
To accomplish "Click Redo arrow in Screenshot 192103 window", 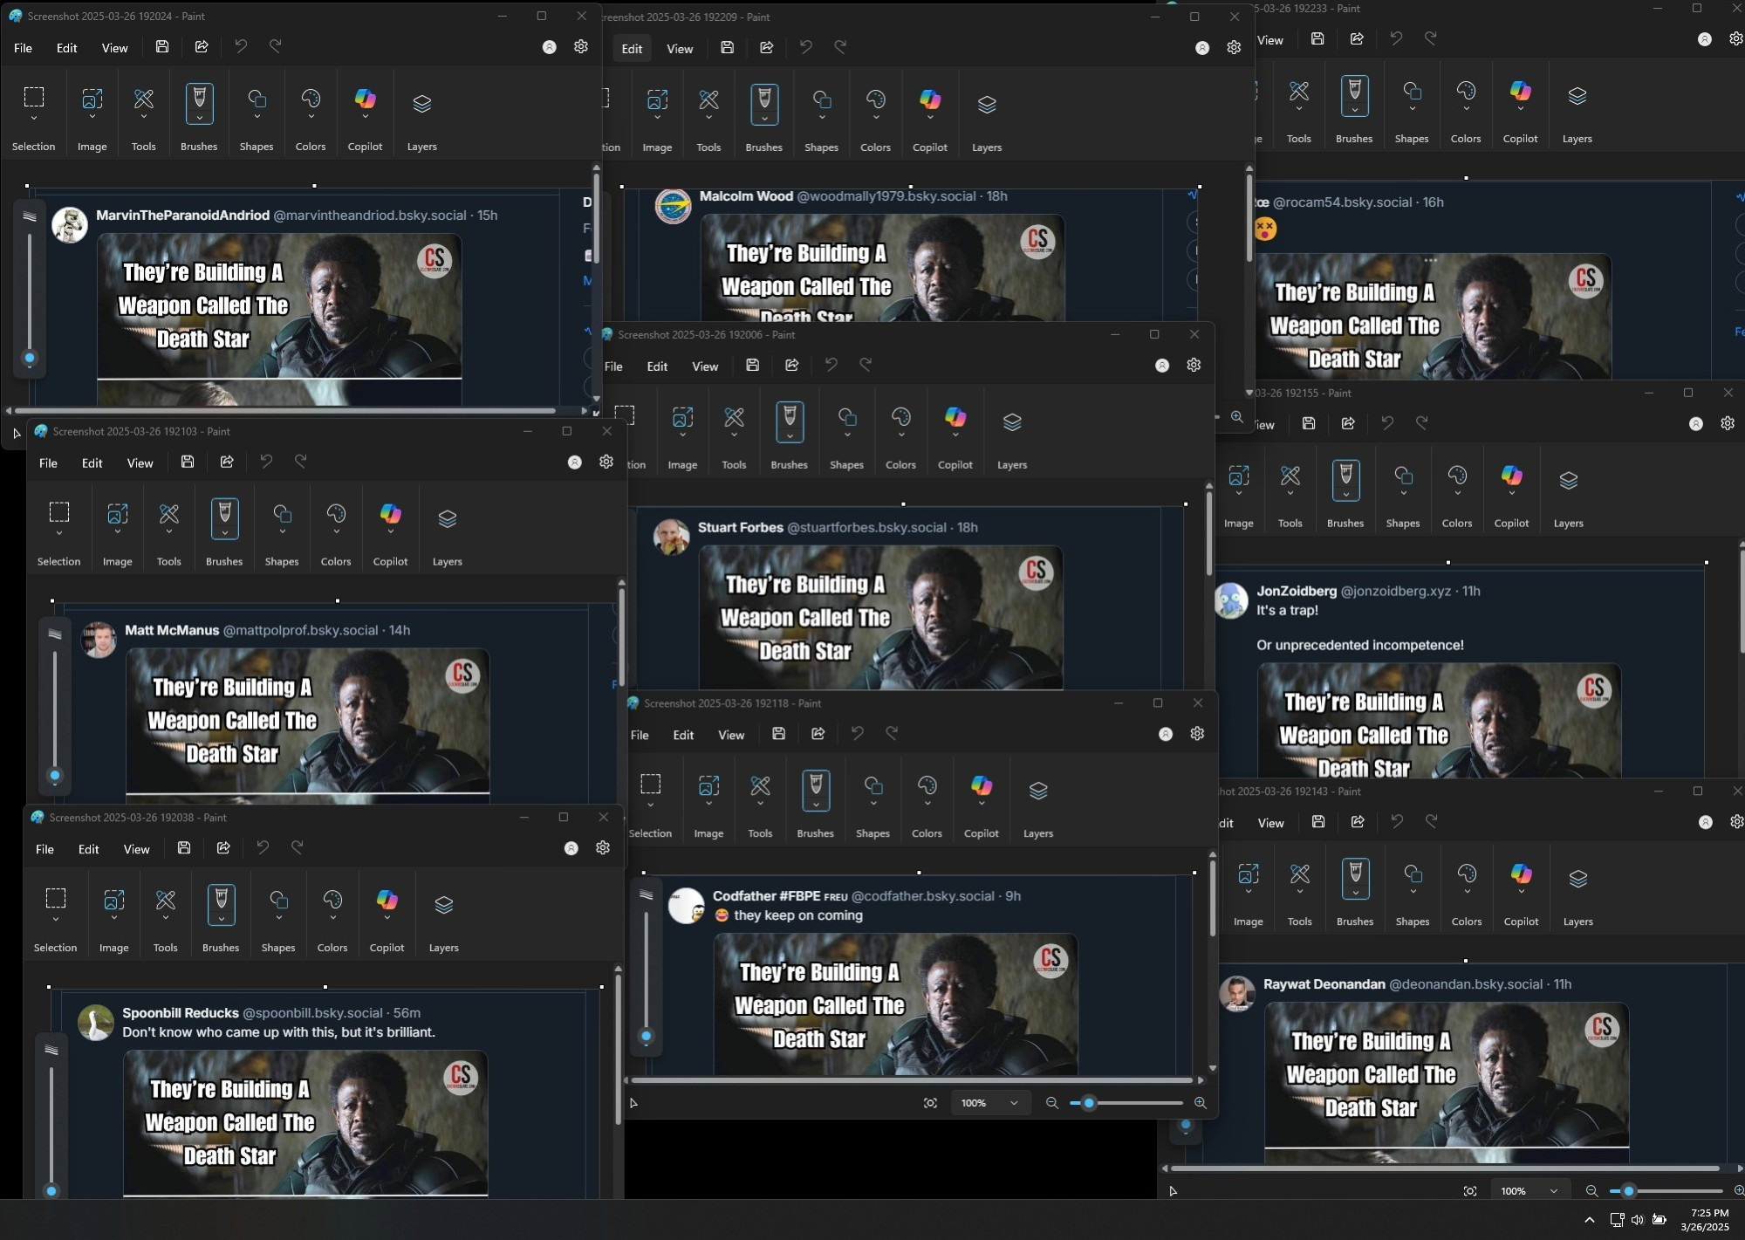I will tap(300, 462).
